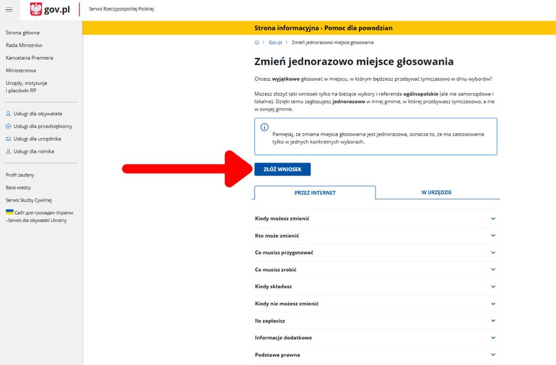
Task: Open Kancelaria Premiera in sidebar
Action: (x=30, y=58)
